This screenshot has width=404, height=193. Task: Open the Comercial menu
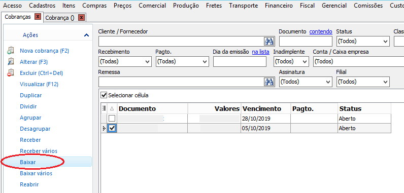tap(152, 6)
